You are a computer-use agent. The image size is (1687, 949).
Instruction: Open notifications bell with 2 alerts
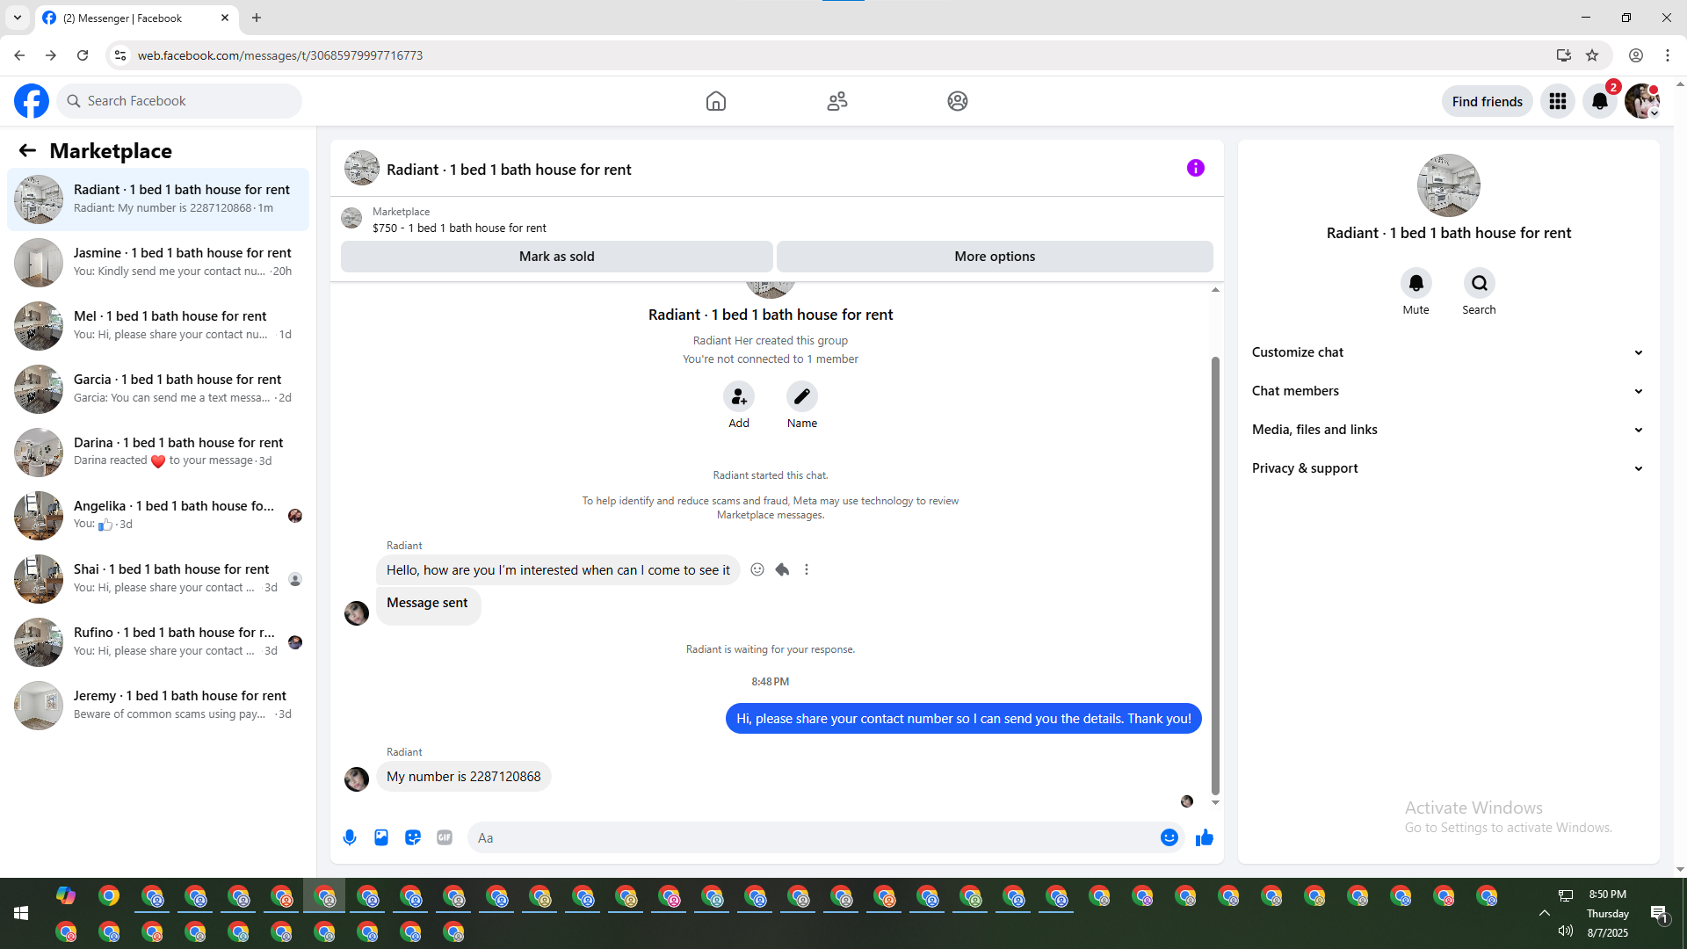click(x=1600, y=101)
